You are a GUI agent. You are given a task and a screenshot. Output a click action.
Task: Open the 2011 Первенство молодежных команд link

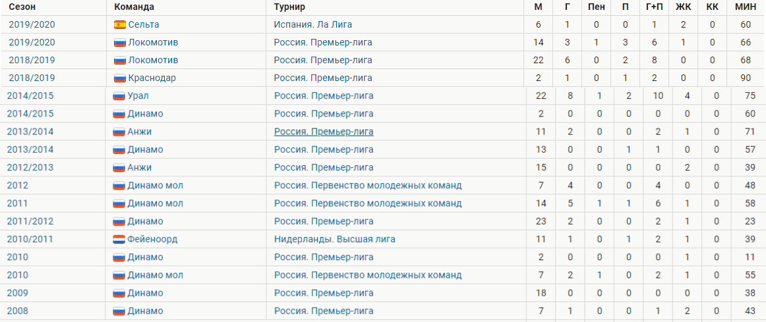click(368, 203)
